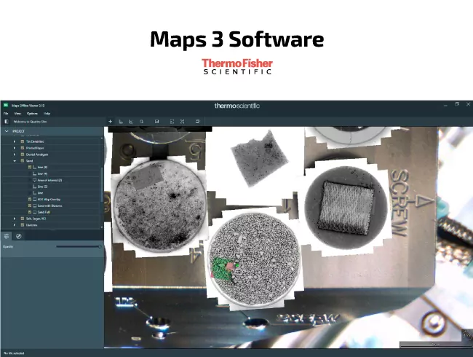473x357 pixels.
Task: Collapse the PROJECT section chevron
Action: (x=7, y=132)
